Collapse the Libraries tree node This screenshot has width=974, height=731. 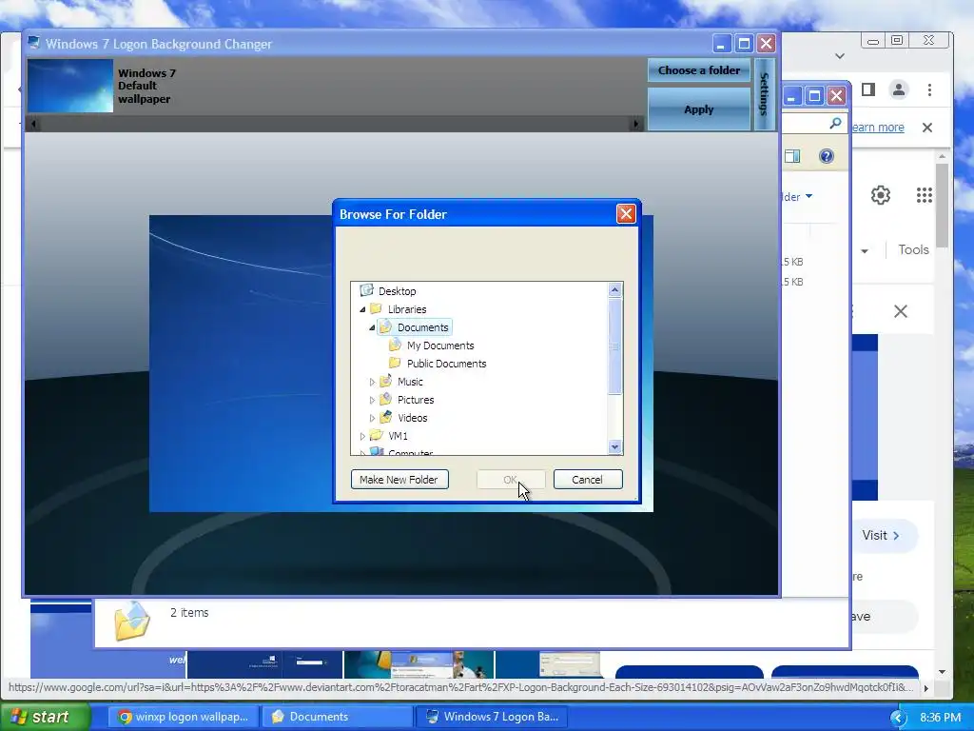(x=362, y=309)
